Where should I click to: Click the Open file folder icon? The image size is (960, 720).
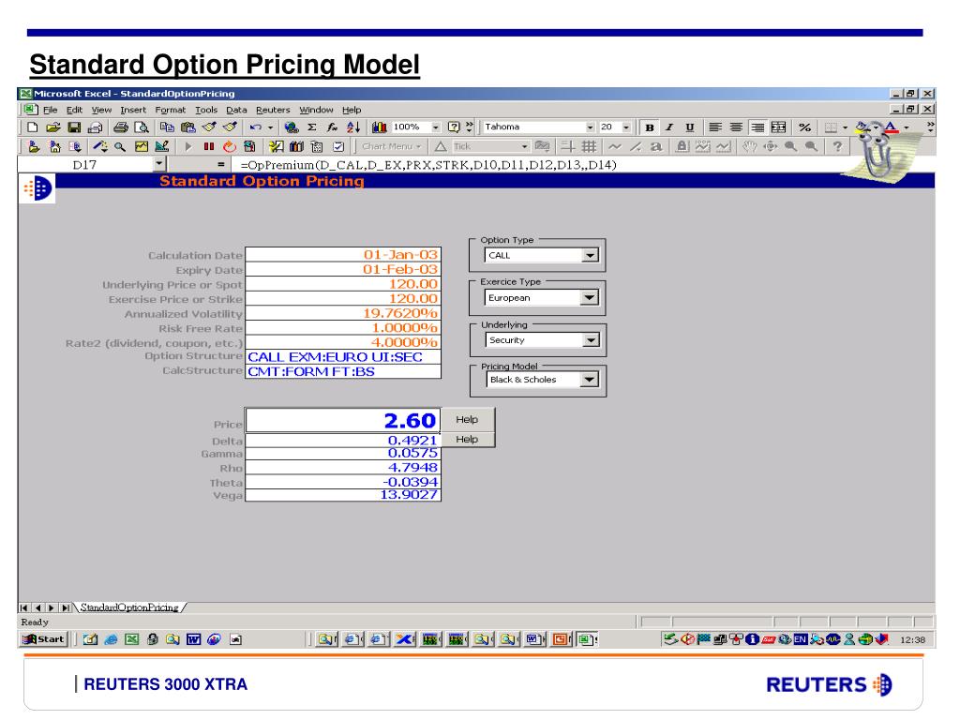[x=53, y=127]
